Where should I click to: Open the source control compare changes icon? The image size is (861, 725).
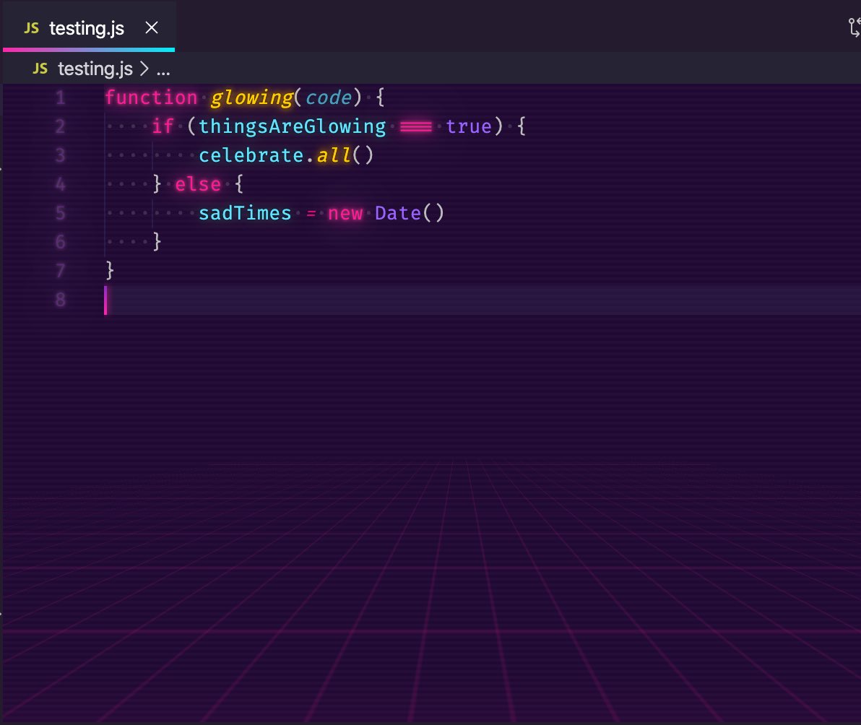click(854, 27)
